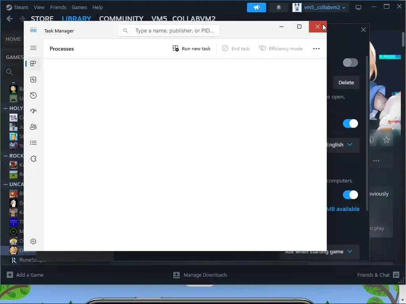Click Steam page vertical scrollbar
406x304 pixels.
pos(403,39)
